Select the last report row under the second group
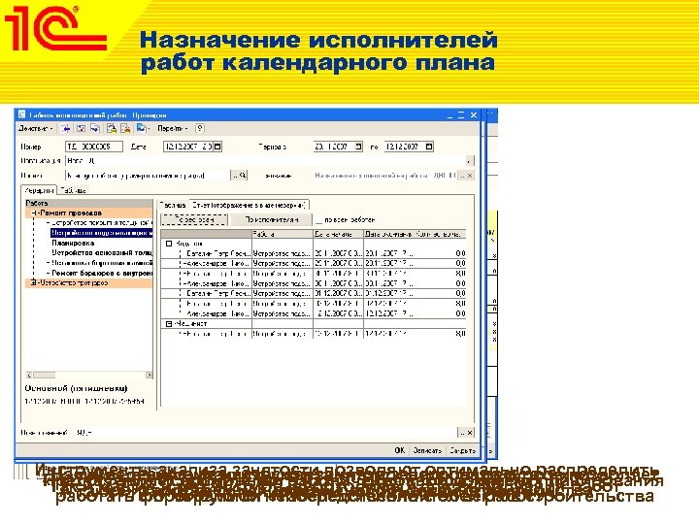 click(x=314, y=334)
